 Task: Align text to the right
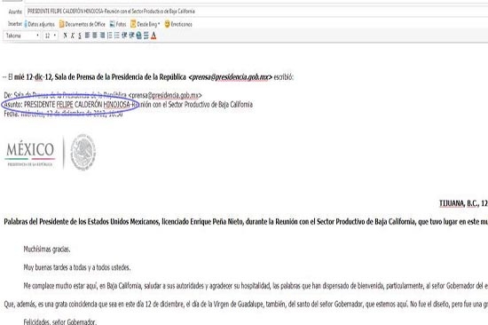102,36
